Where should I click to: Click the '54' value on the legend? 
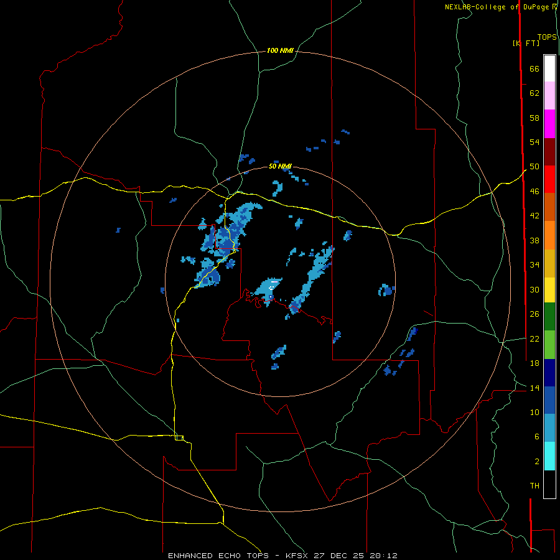point(534,142)
